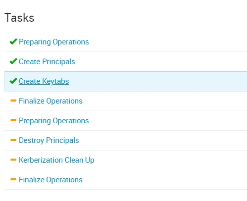The image size is (247, 201).
Task: Open the second Preparing Operations task link
Action: pyautogui.click(x=54, y=121)
